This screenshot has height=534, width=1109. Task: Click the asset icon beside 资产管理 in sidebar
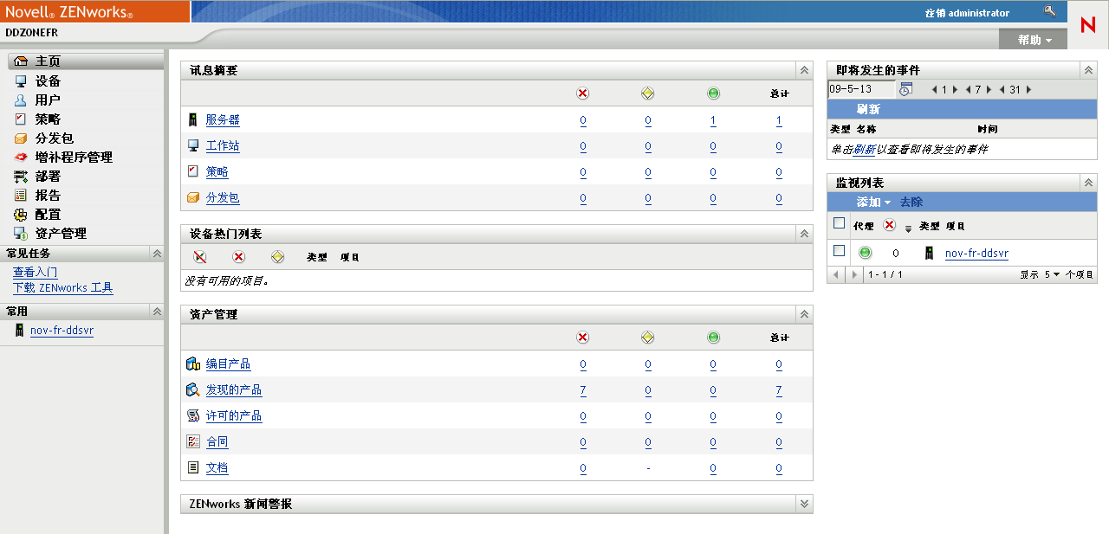(x=22, y=233)
